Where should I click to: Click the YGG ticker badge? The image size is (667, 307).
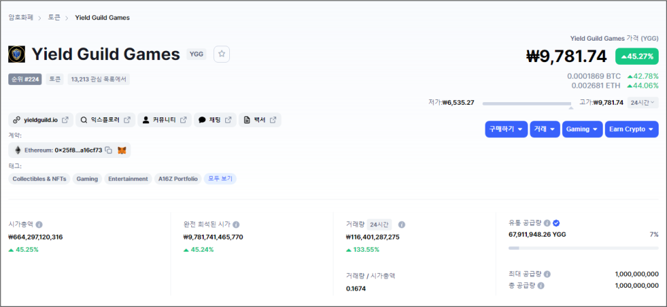tap(196, 54)
